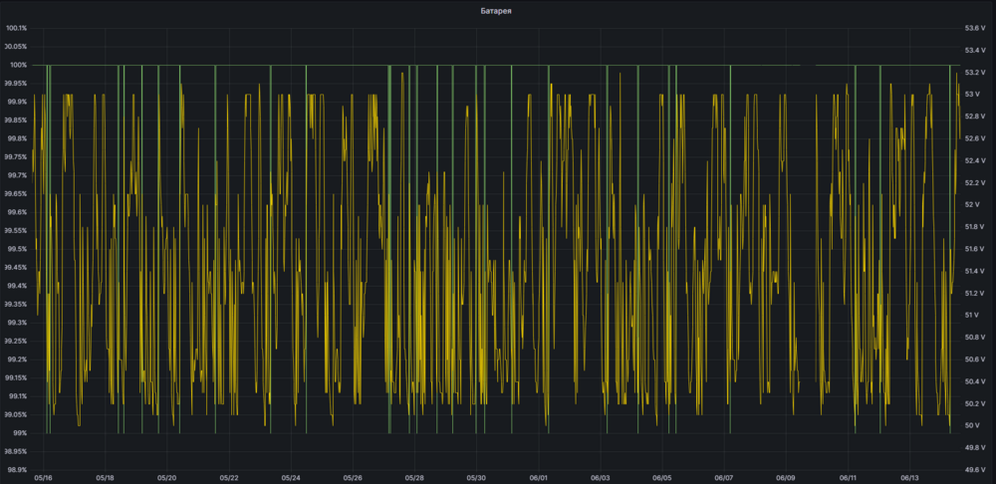Click the 51 V right axis label

point(971,315)
